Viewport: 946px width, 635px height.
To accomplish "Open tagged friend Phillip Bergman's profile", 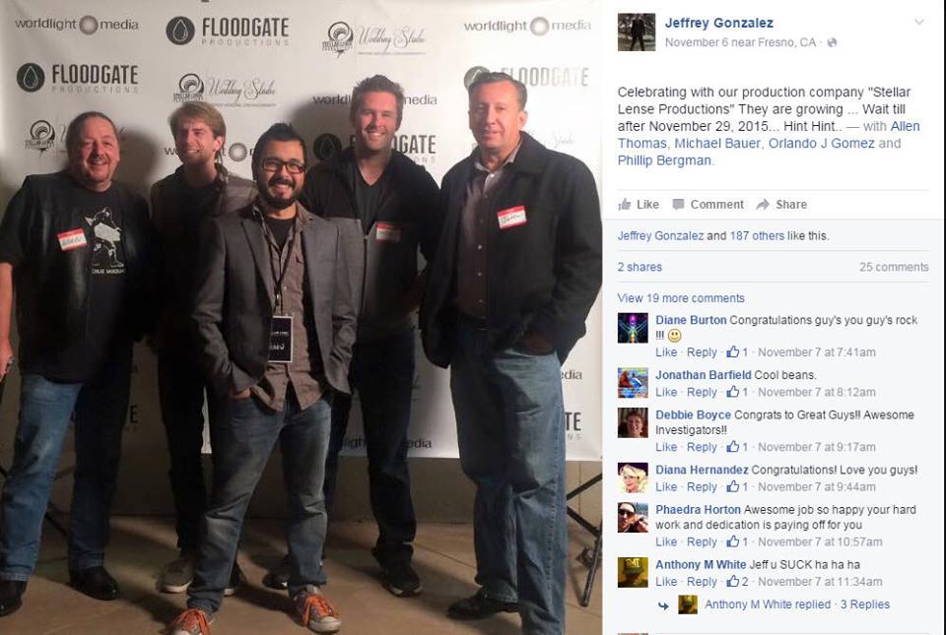I will tap(663, 160).
